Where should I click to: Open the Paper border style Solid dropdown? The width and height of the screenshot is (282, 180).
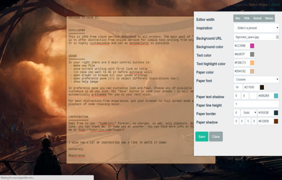(x=249, y=113)
